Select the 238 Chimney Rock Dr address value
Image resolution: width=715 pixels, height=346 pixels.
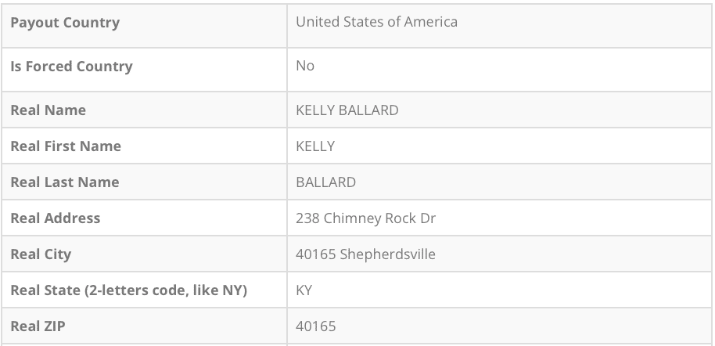pyautogui.click(x=365, y=218)
